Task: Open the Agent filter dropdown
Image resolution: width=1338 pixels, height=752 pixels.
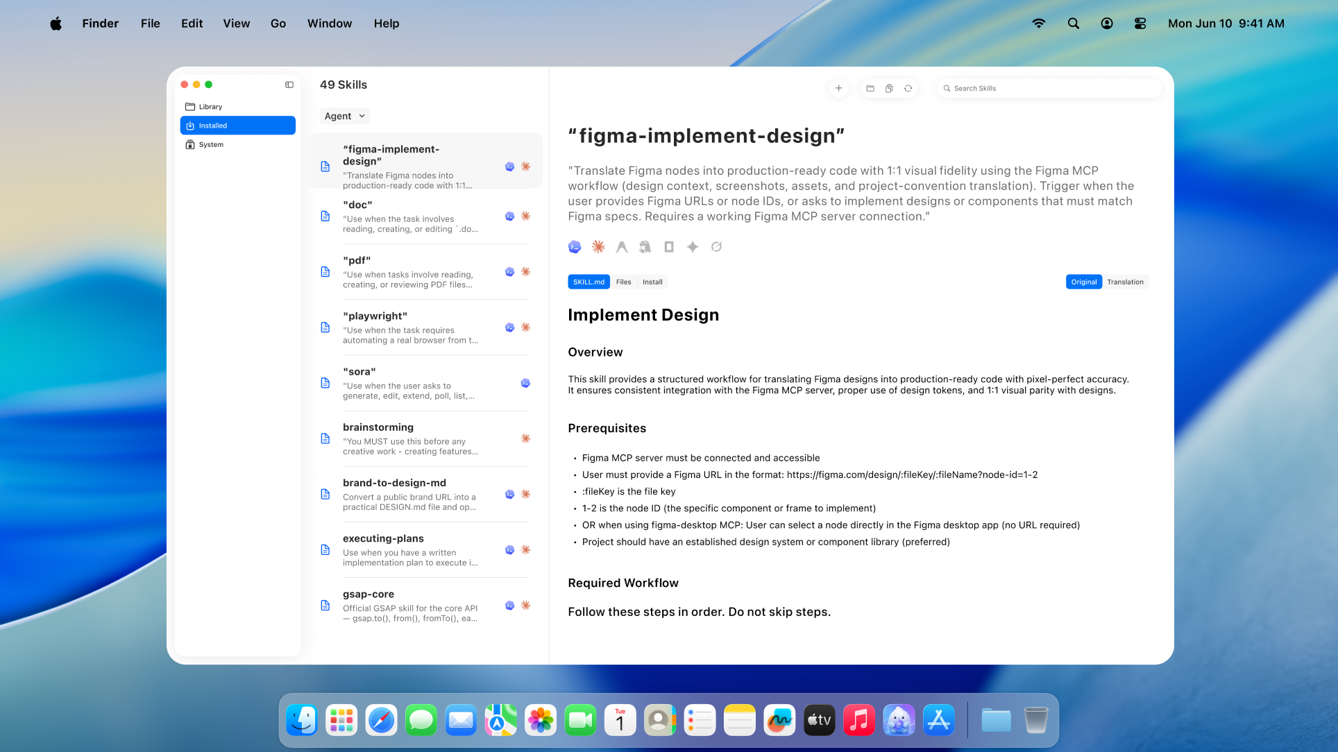Action: point(345,116)
